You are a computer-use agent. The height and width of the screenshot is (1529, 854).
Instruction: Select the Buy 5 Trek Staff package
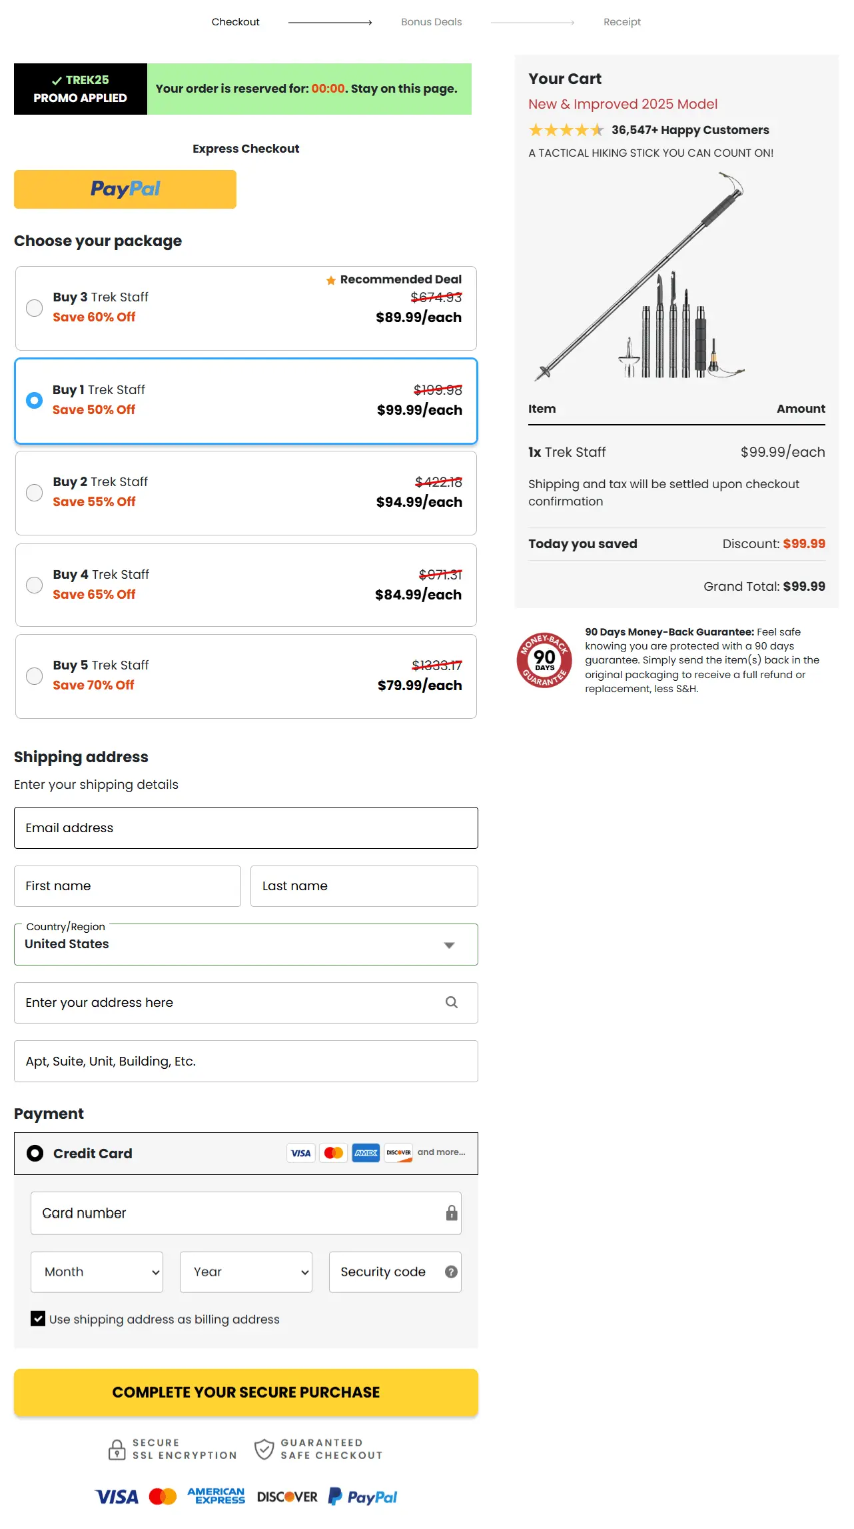(x=34, y=676)
